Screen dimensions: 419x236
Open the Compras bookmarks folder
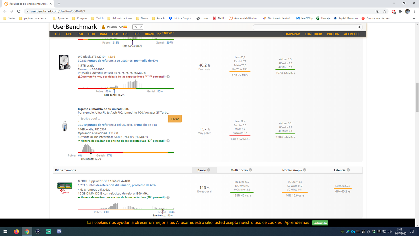(80, 18)
